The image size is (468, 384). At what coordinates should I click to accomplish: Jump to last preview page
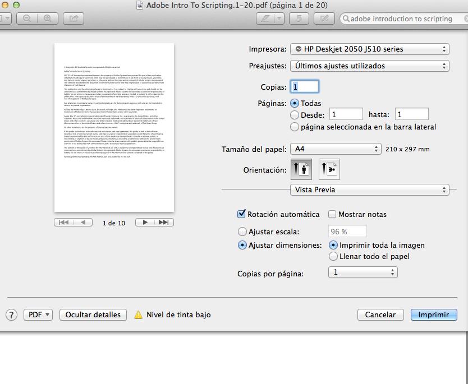164,223
